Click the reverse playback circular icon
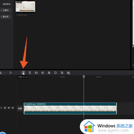 click(x=43, y=73)
